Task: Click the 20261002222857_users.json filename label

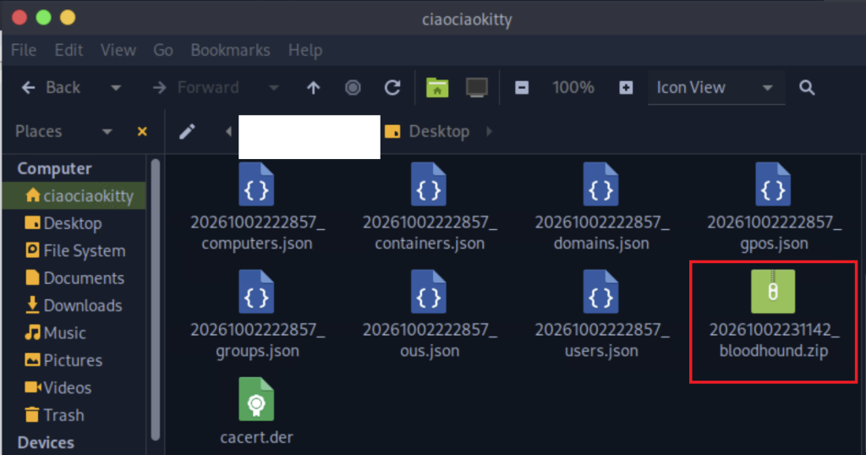Action: click(602, 340)
